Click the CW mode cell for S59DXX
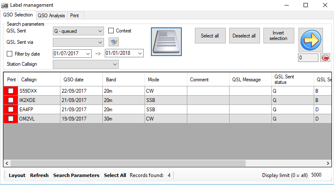This screenshot has height=185, width=334. (x=166, y=91)
